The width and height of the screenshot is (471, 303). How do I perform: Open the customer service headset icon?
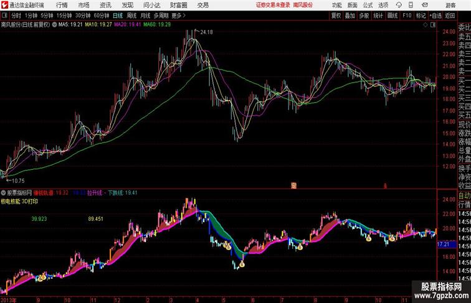[399, 5]
